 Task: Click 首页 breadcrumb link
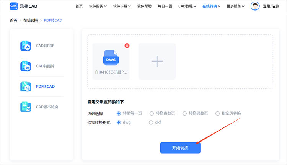[13, 20]
